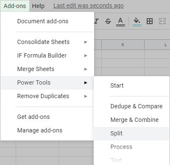Select Document add-ons menu entry

47,21
